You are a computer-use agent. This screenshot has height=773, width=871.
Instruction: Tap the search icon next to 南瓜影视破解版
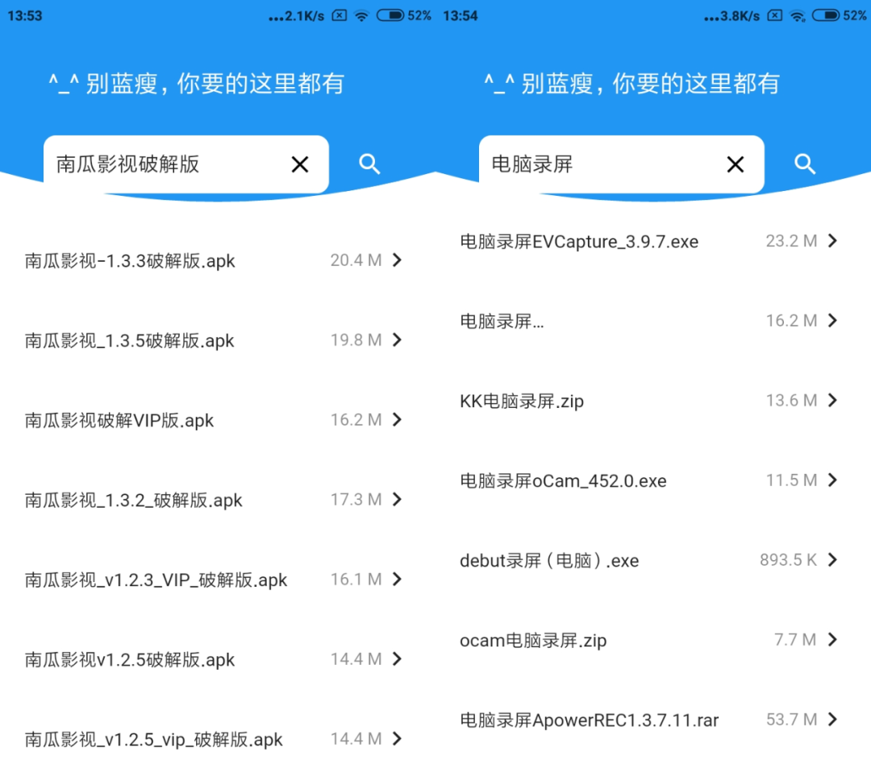point(369,164)
